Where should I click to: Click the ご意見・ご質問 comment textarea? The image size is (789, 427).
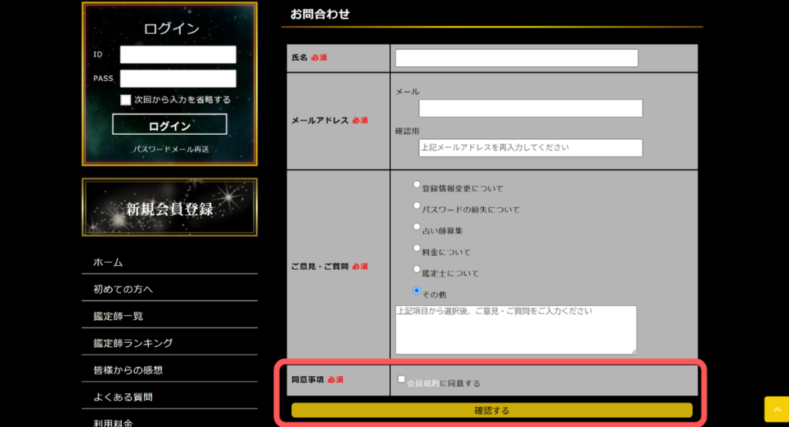pos(516,330)
